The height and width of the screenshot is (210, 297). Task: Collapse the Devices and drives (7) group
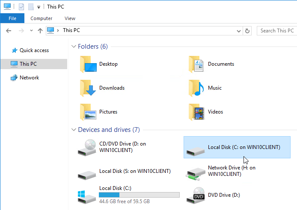click(x=74, y=130)
